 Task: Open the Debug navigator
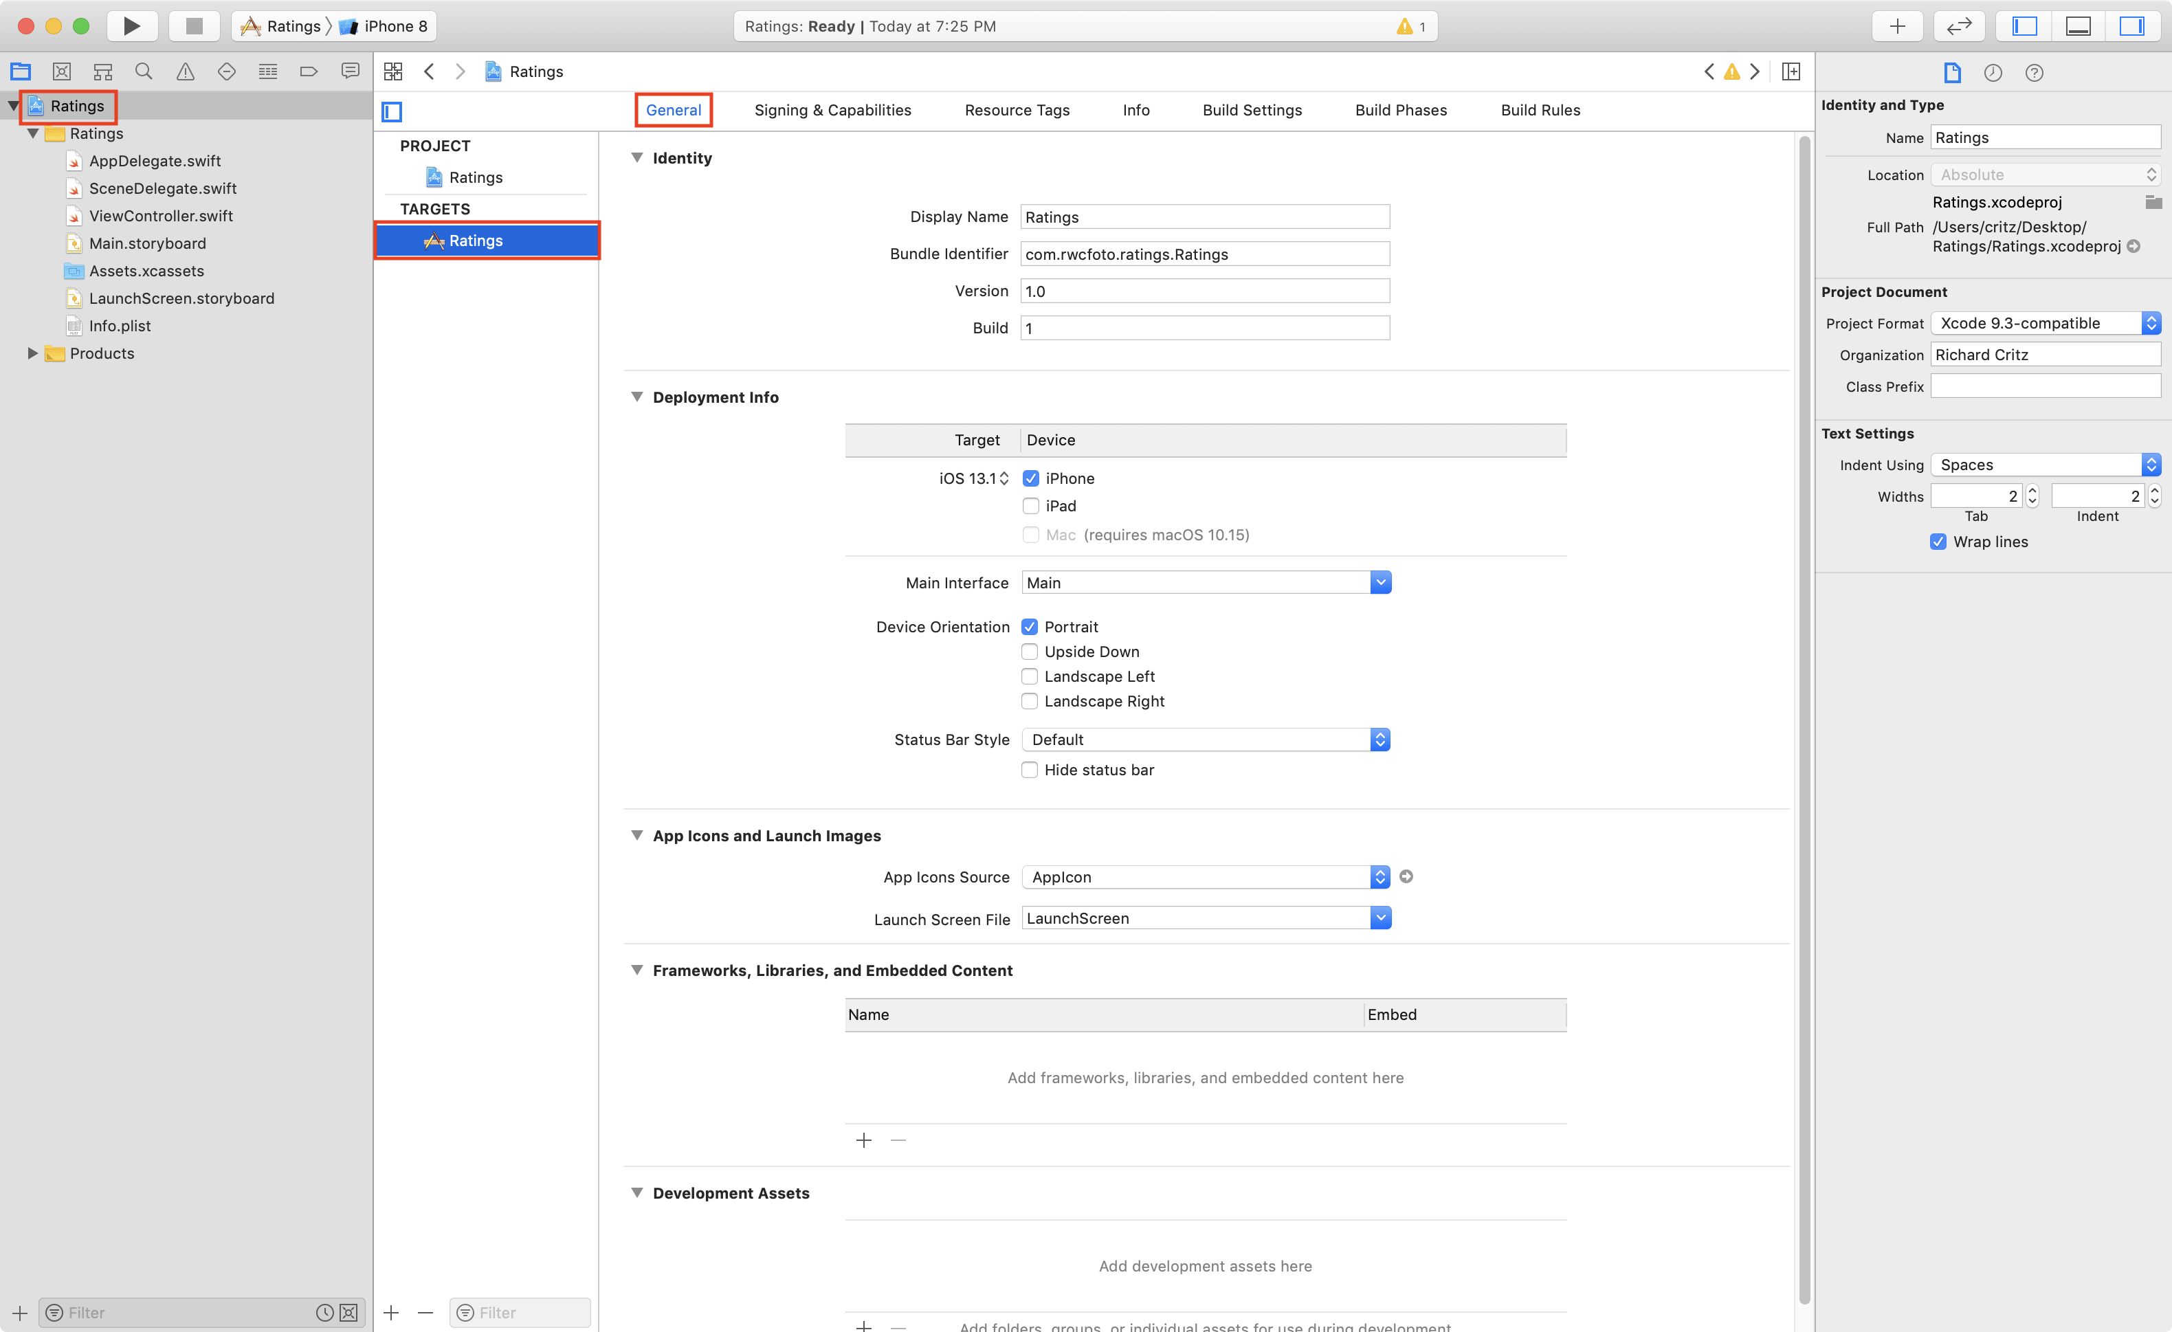[x=268, y=71]
